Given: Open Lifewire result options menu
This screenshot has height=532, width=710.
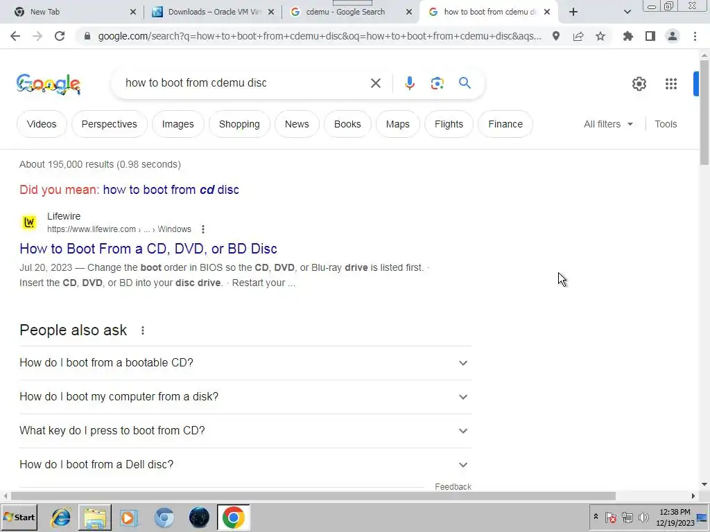Looking at the screenshot, I should click(203, 229).
